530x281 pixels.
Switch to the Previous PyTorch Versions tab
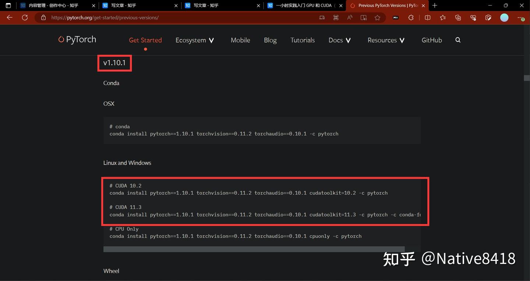(386, 5)
